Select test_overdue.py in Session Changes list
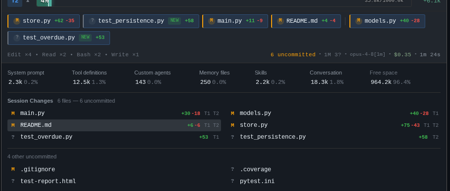 coord(114,137)
